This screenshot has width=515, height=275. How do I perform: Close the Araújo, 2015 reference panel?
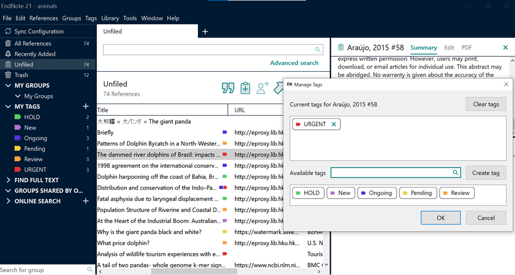pos(505,48)
